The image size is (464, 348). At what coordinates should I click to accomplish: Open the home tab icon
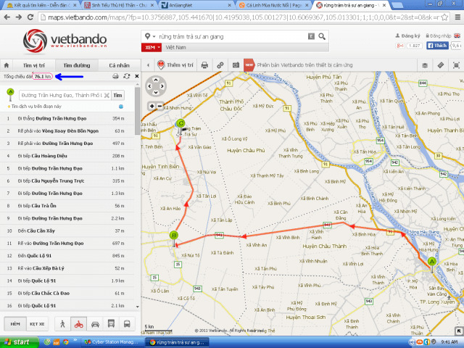(7, 65)
